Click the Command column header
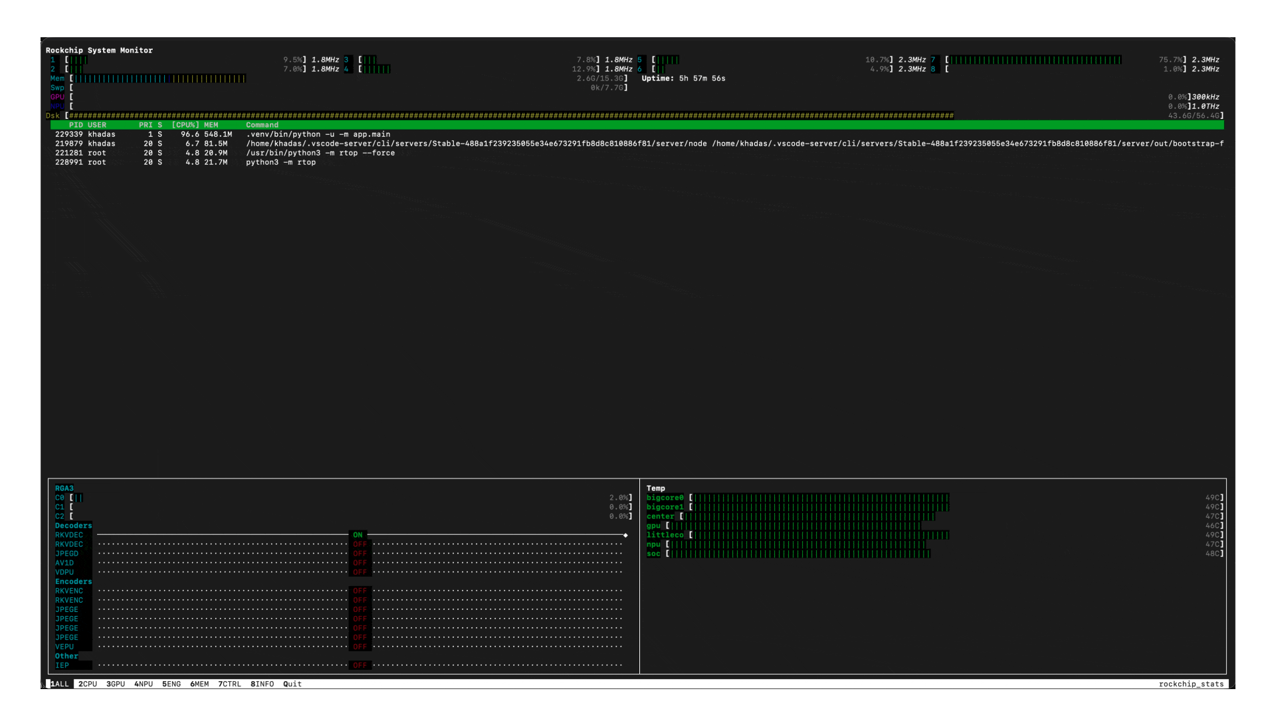1276x727 pixels. (263, 125)
